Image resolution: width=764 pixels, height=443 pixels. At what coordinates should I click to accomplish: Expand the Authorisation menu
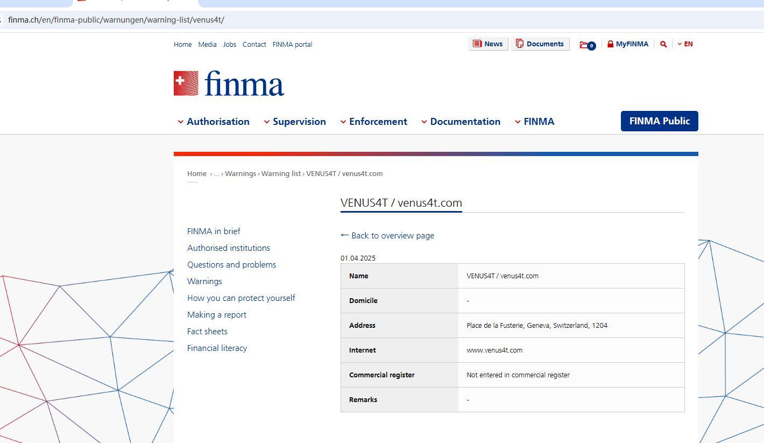coord(214,122)
